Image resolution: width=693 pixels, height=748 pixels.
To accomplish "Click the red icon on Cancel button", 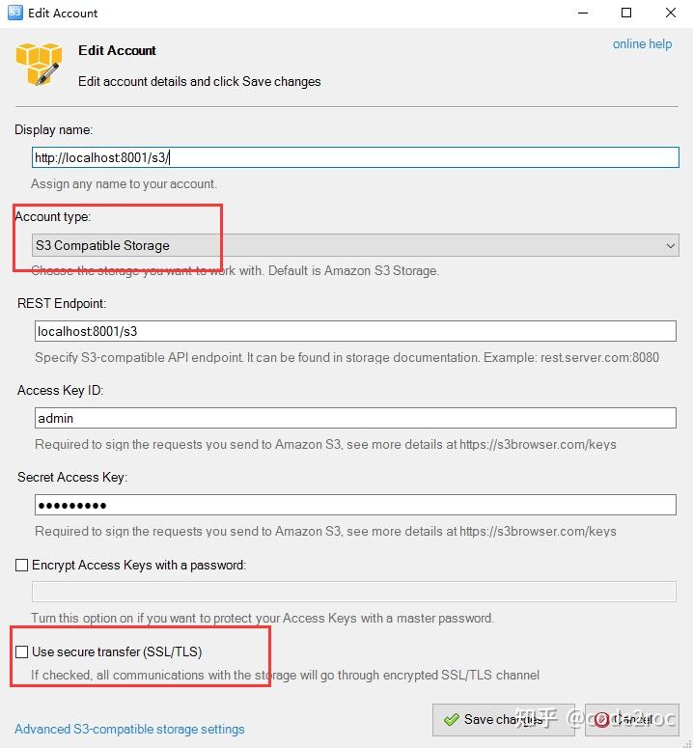I will [601, 719].
